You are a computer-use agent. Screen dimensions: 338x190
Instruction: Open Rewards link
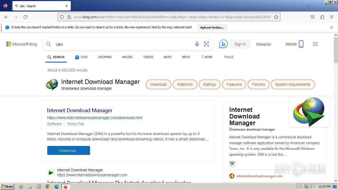point(264,44)
